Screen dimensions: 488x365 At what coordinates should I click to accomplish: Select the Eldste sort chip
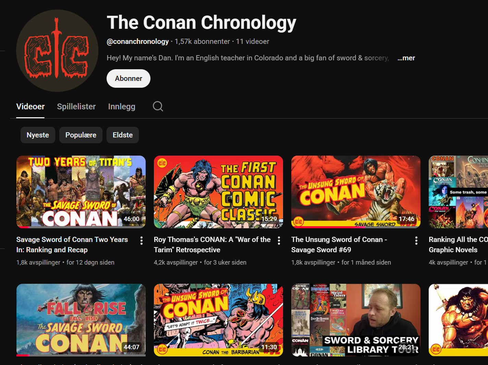pos(123,135)
